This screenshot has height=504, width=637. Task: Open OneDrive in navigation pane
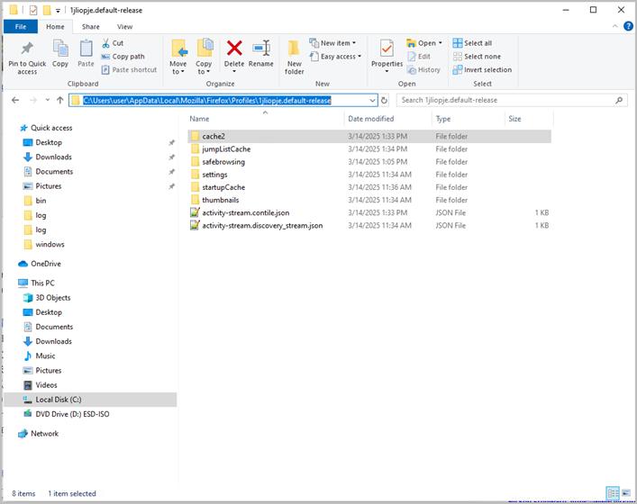(x=40, y=264)
